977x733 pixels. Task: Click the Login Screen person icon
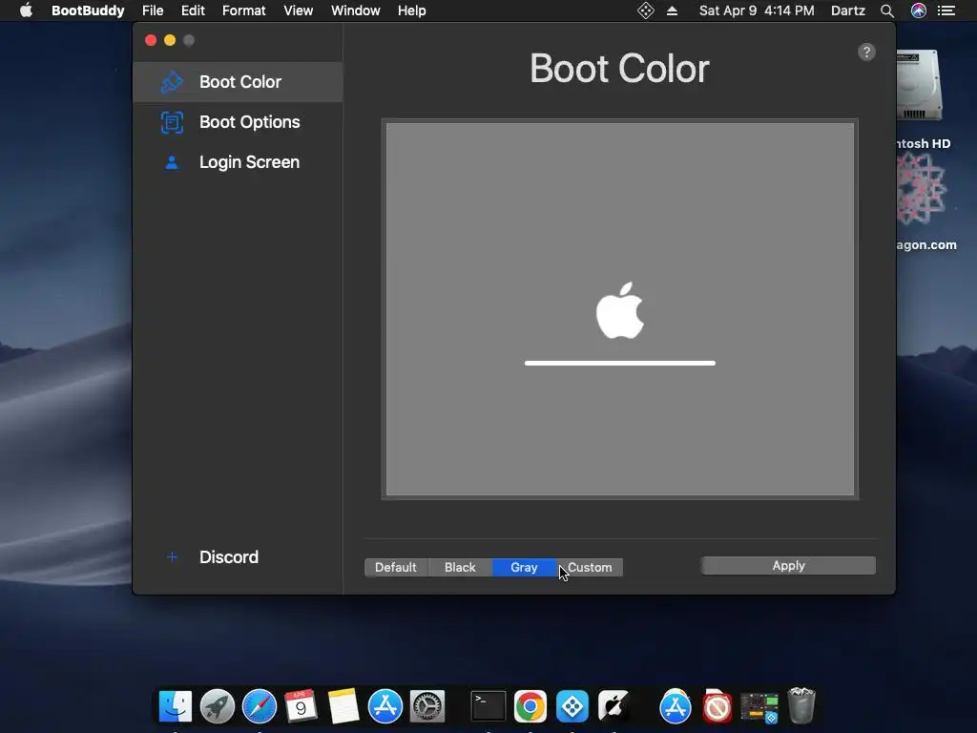pos(172,162)
